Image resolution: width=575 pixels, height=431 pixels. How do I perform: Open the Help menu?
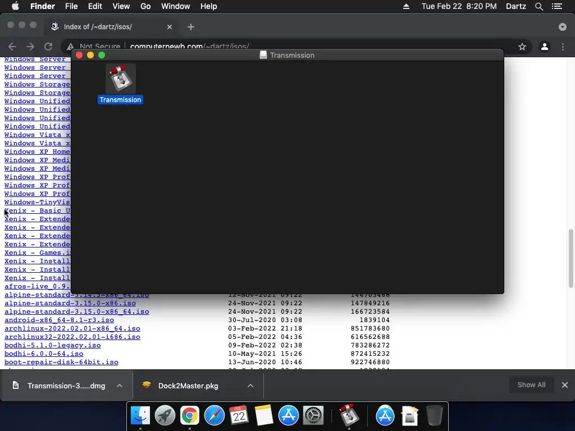tap(209, 6)
